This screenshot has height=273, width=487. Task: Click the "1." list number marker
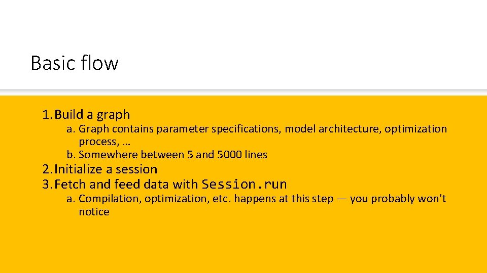point(47,115)
